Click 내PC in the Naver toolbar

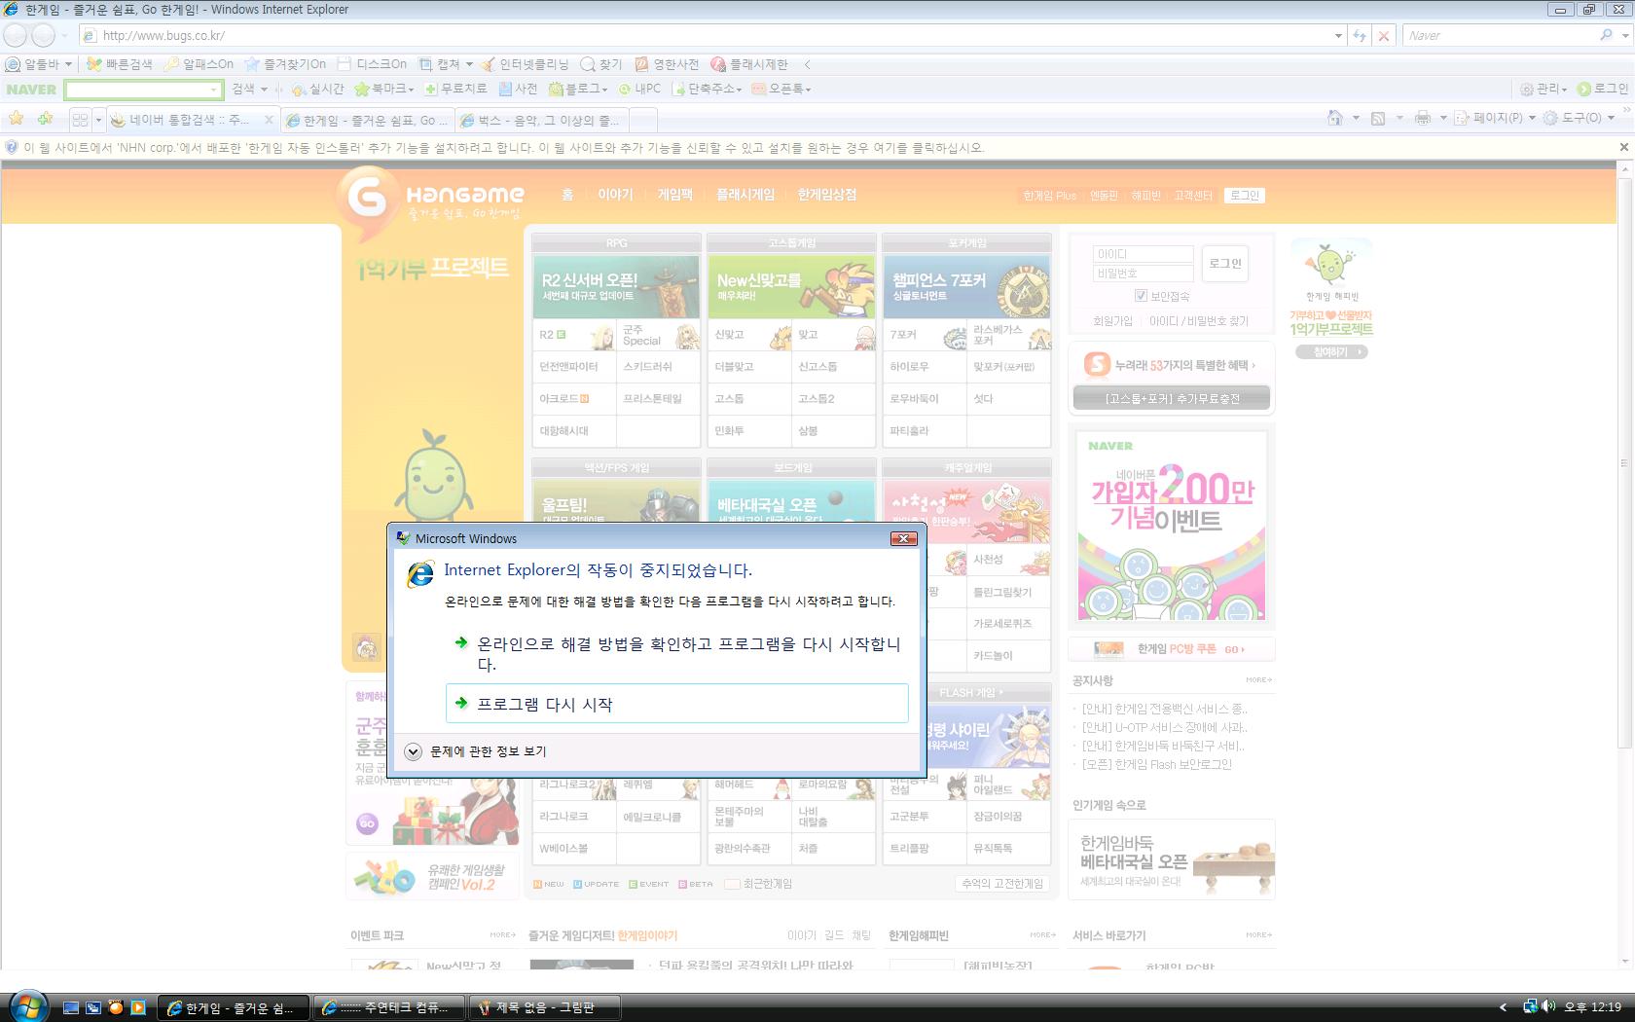(640, 89)
